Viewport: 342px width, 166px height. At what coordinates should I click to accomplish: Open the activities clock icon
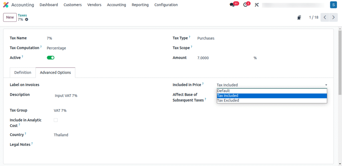tap(245, 5)
